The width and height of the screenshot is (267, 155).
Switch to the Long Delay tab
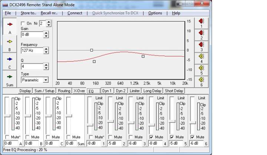pos(152,91)
